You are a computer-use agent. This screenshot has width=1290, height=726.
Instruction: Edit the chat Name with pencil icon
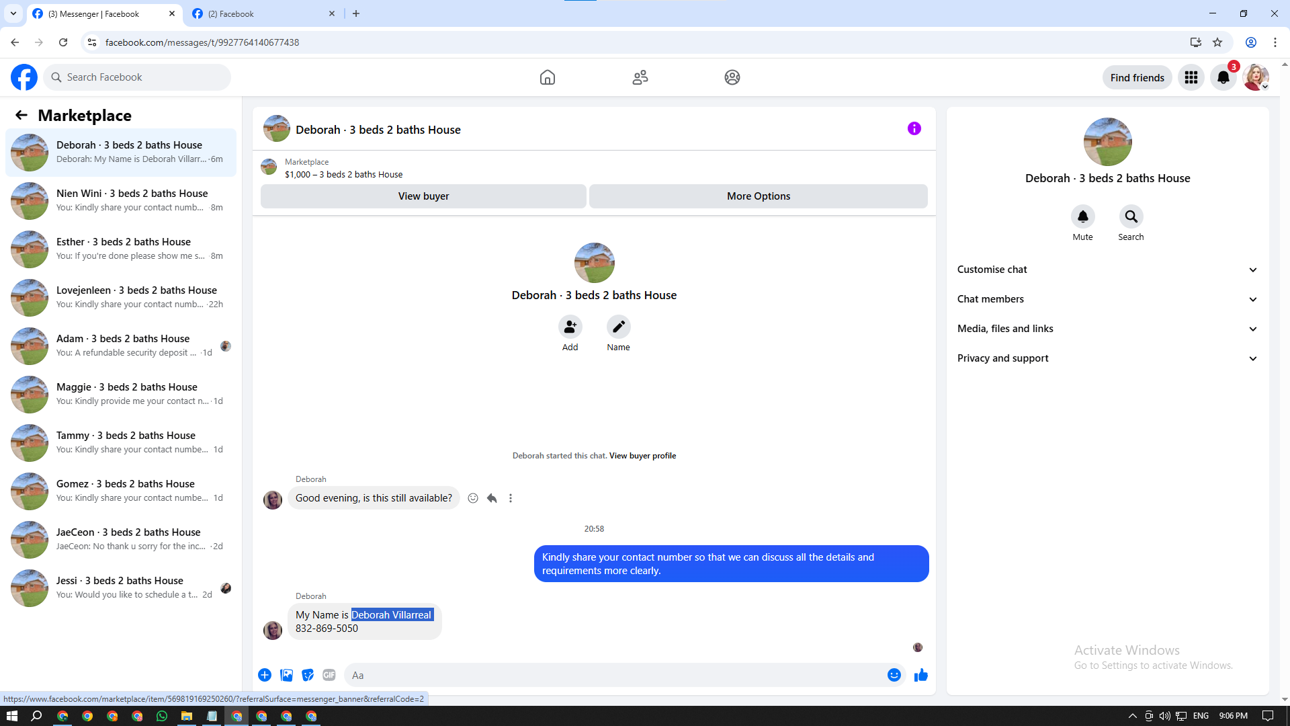[618, 327]
